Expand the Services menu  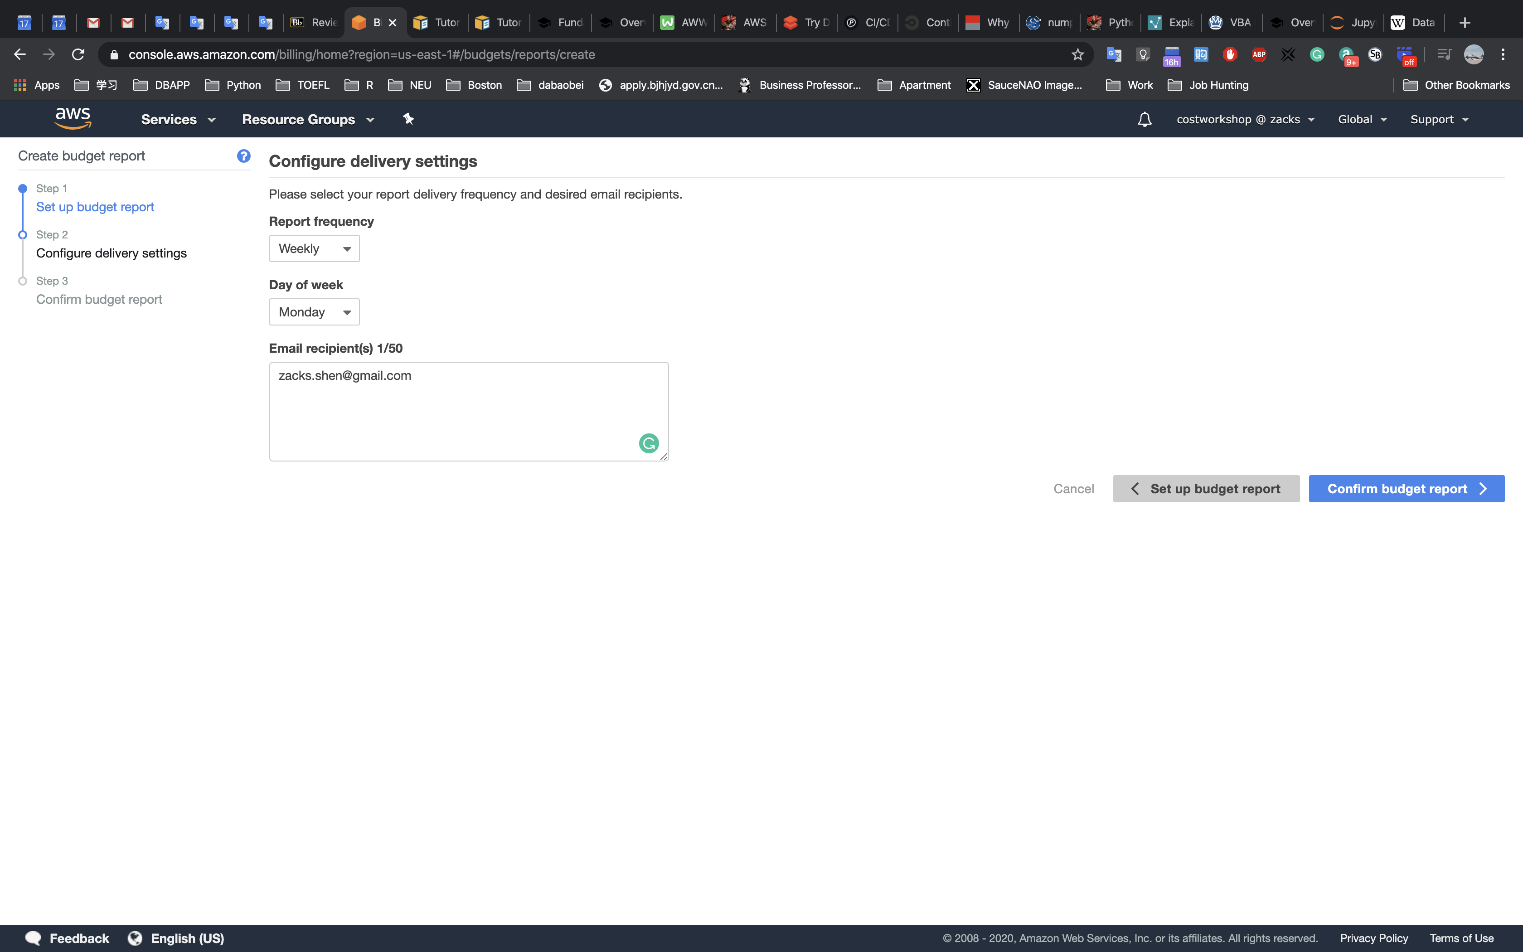pyautogui.click(x=178, y=120)
